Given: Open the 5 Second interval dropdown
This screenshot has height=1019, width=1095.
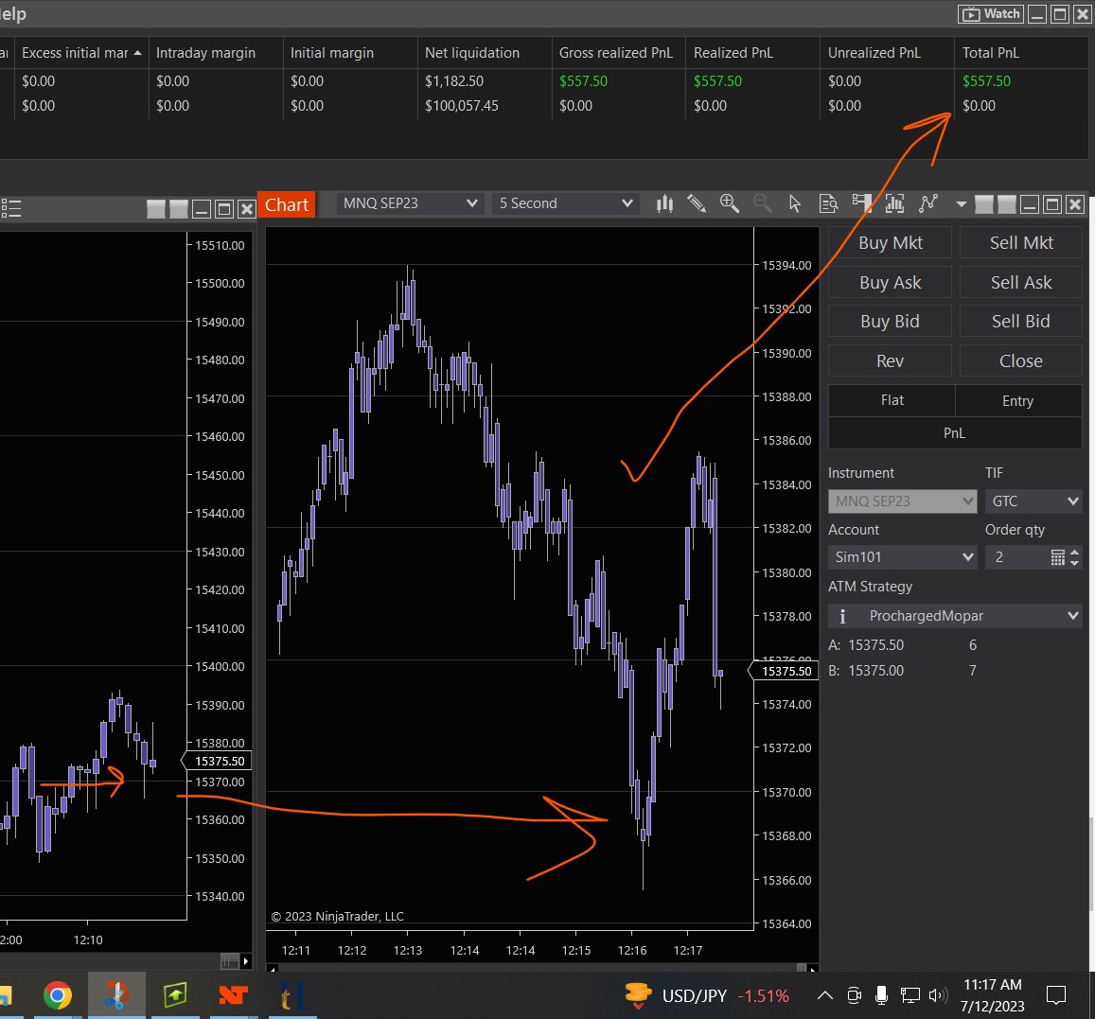Looking at the screenshot, I should 565,203.
